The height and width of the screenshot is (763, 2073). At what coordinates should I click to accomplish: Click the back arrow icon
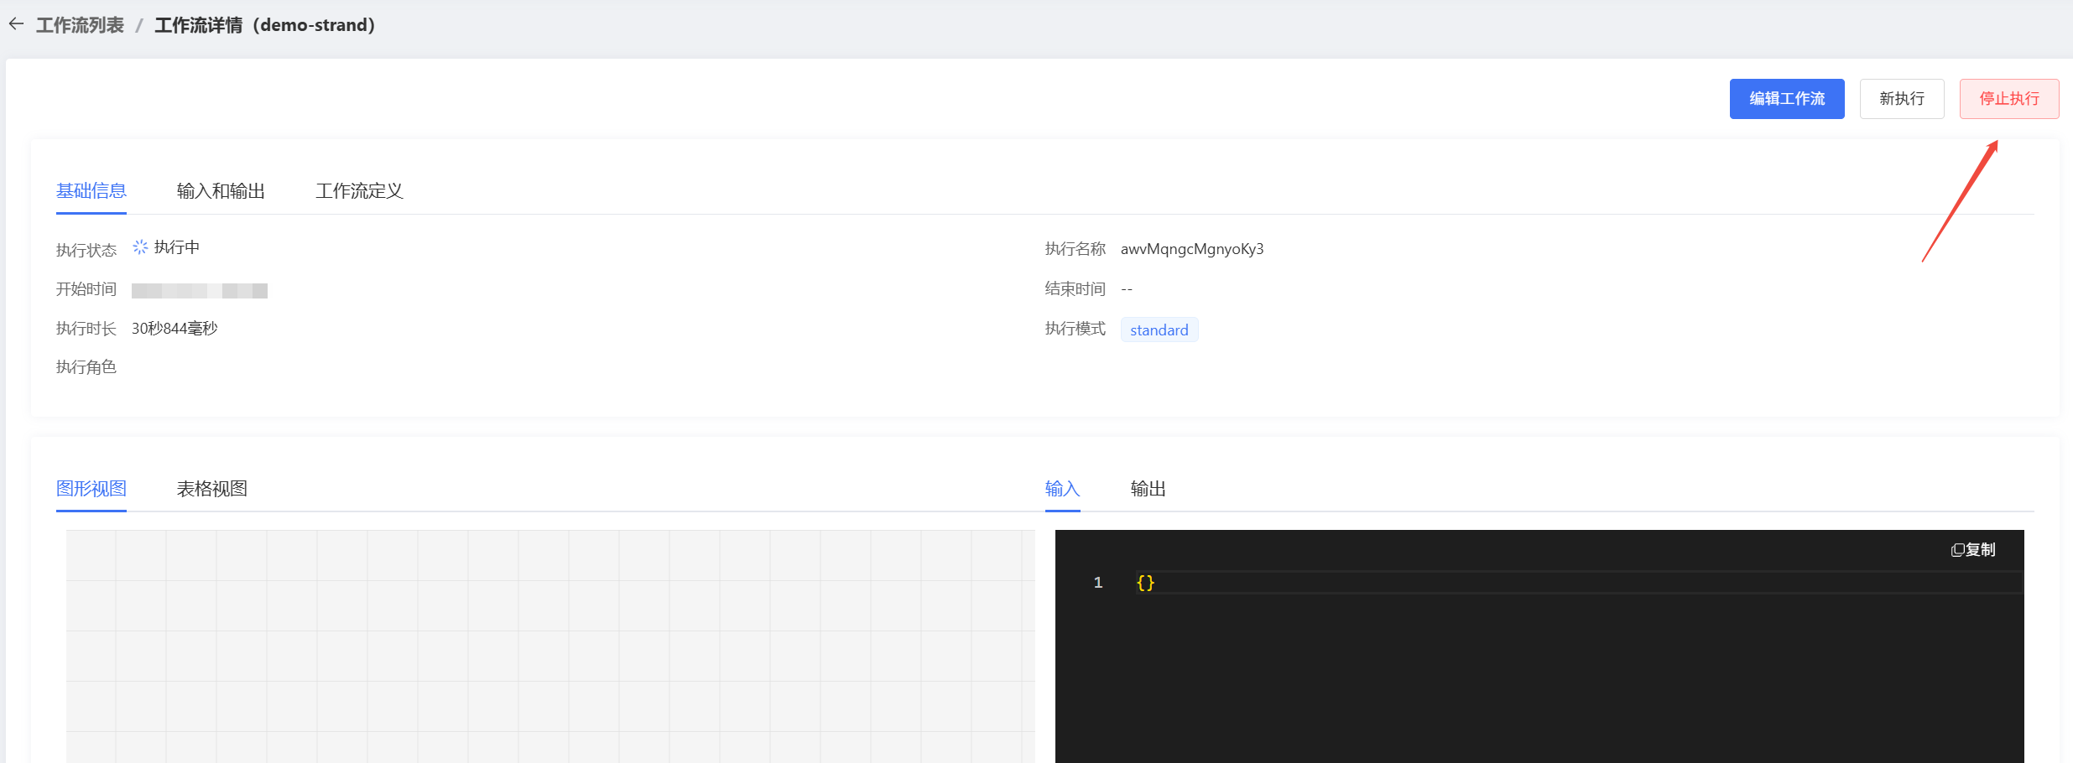click(16, 24)
